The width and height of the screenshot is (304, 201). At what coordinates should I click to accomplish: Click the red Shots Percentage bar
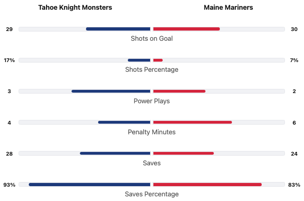[158, 60]
